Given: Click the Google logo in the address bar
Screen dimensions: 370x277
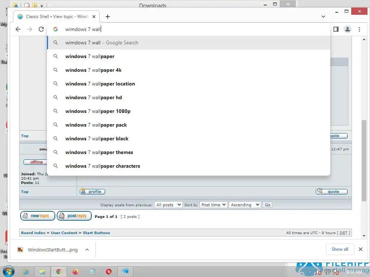Looking at the screenshot, I should [x=56, y=29].
